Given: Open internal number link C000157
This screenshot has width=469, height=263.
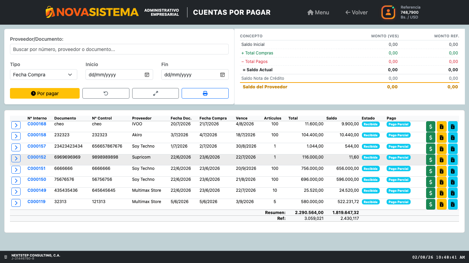Looking at the screenshot, I should pos(37,146).
